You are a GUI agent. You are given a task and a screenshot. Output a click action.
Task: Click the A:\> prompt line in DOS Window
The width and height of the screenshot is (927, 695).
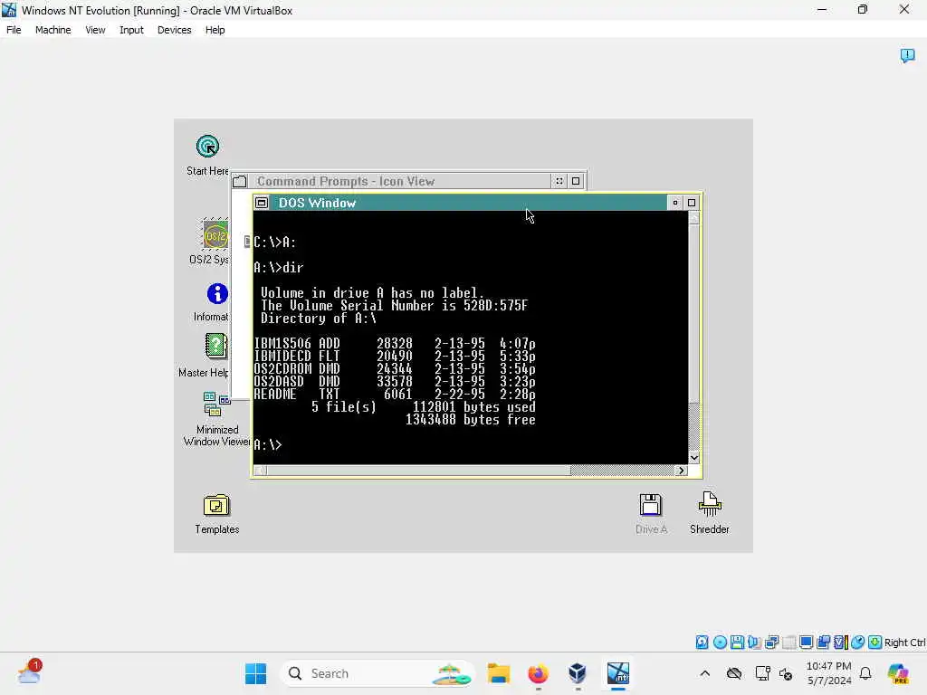268,445
